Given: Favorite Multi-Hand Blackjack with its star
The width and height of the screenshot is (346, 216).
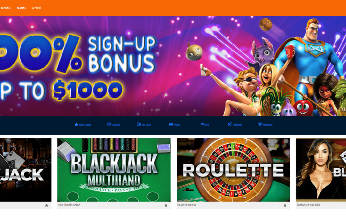Looking at the screenshot, I should (x=166, y=205).
